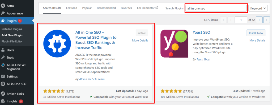272x105 pixels.
Task: Switch to the Popular tab
Action: pos(87,8)
